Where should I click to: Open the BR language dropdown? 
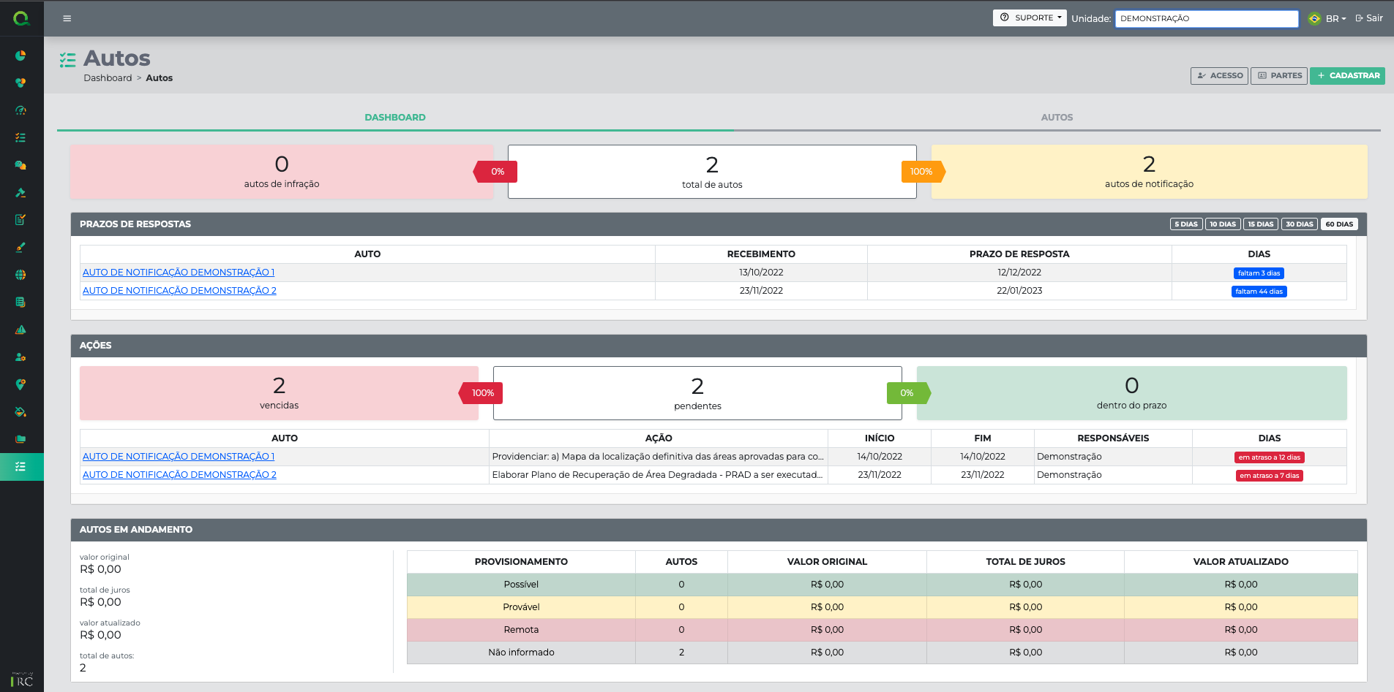[x=1335, y=18]
